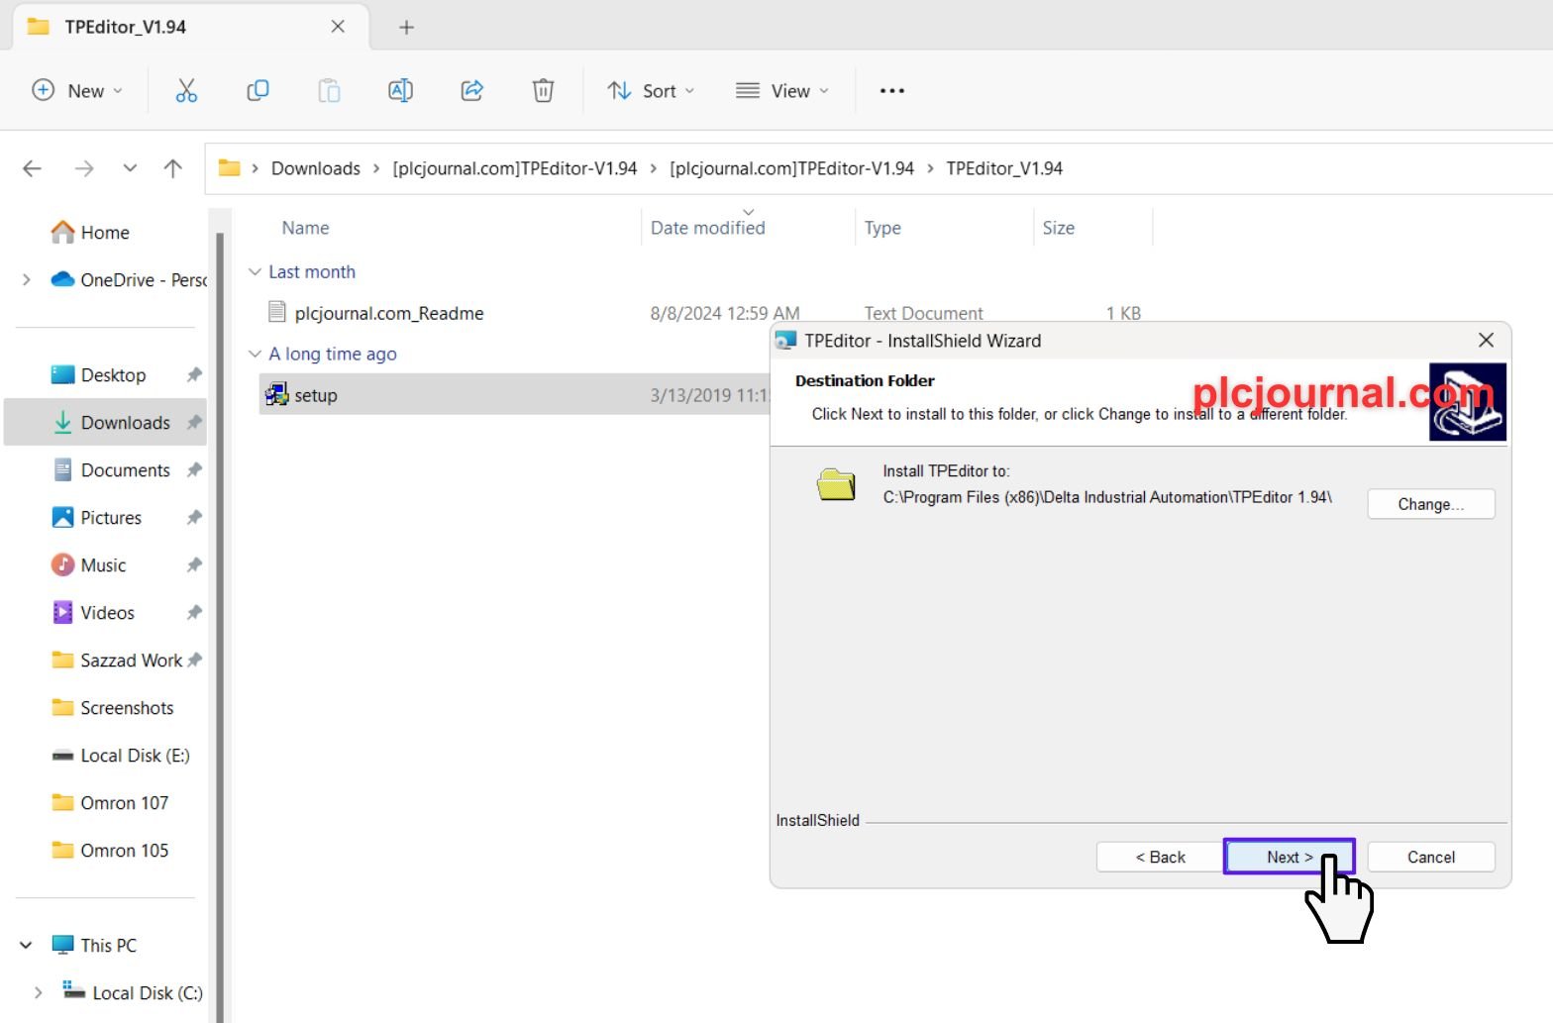This screenshot has height=1023, width=1553.
Task: Go back with the left arrow
Action: click(x=33, y=168)
